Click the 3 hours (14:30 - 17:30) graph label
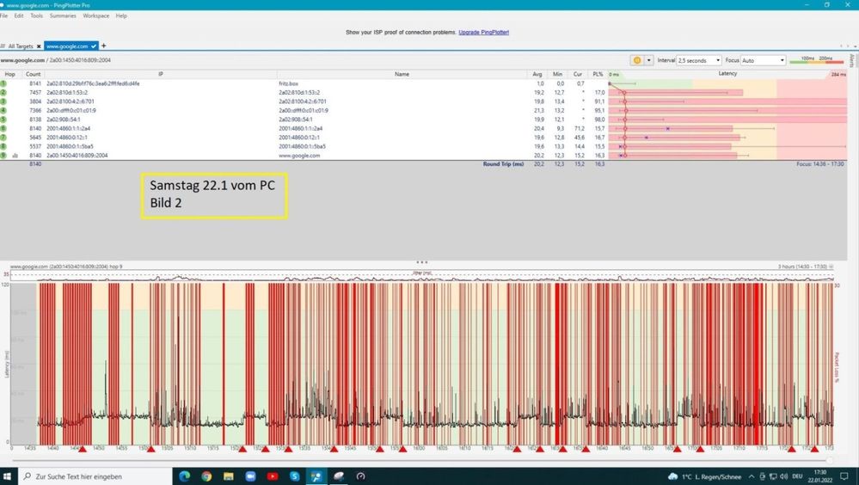This screenshot has width=859, height=485. 802,267
